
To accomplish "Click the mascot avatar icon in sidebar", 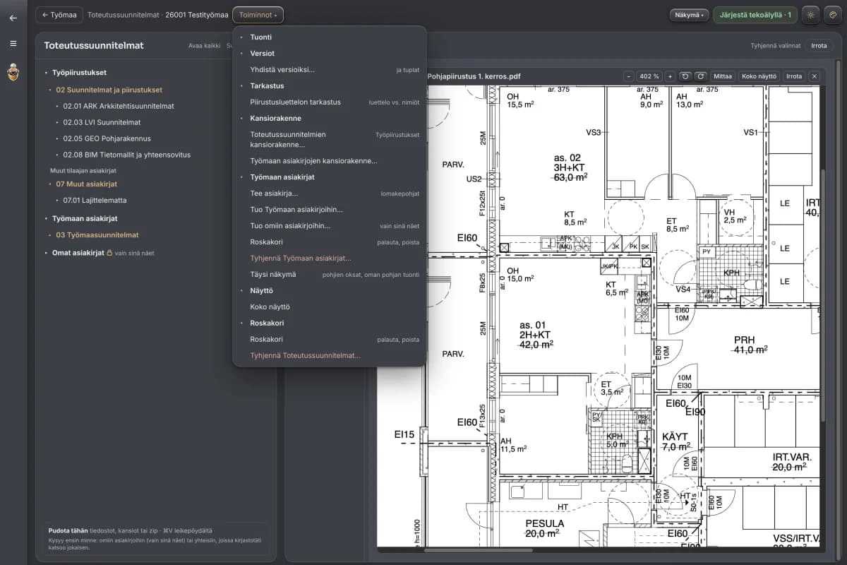I will pos(13,72).
